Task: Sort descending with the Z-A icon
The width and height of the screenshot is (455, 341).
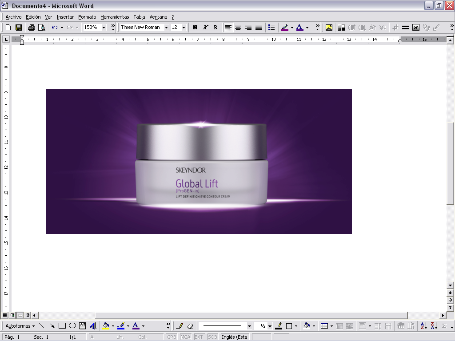Action: pyautogui.click(x=434, y=325)
